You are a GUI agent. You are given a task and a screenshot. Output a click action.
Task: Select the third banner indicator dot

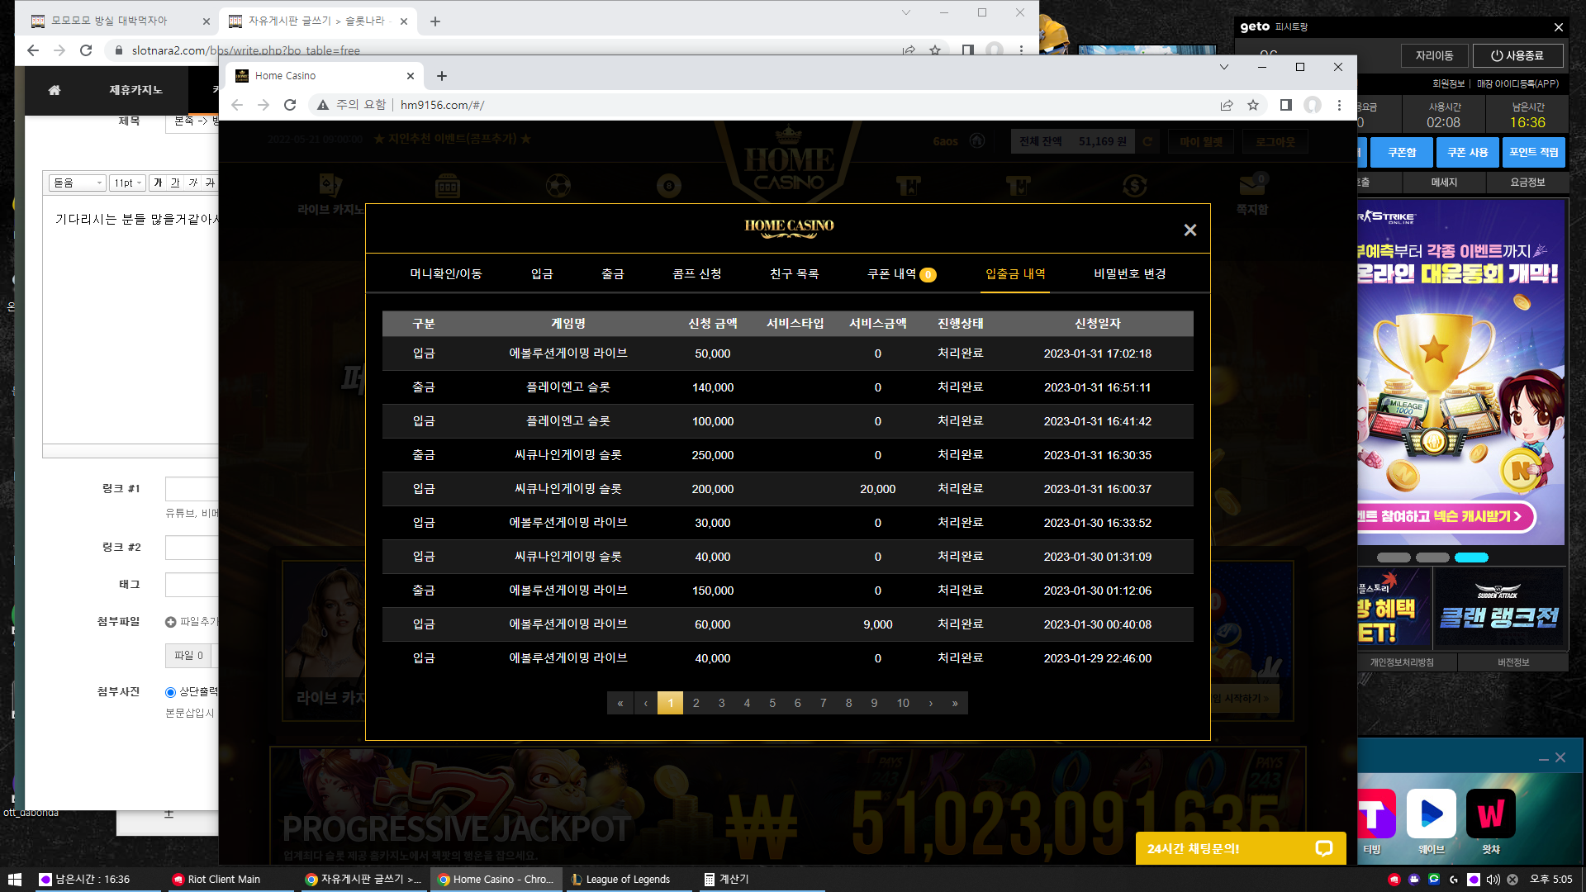tap(1471, 557)
